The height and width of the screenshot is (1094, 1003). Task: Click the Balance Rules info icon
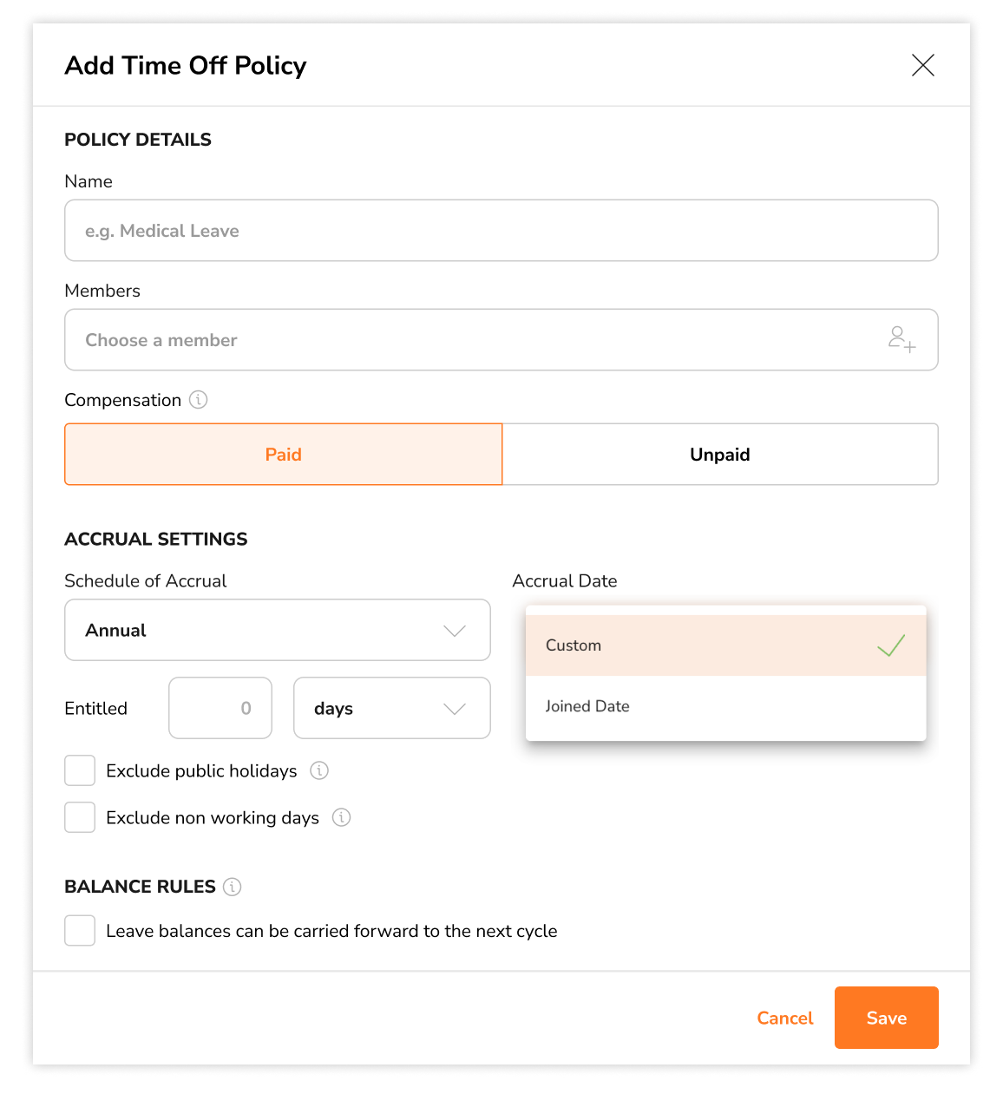click(232, 887)
